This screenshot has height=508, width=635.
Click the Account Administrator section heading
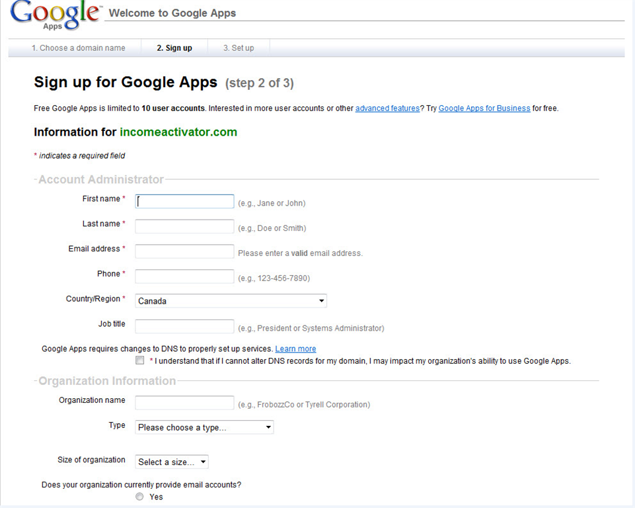[x=101, y=179]
